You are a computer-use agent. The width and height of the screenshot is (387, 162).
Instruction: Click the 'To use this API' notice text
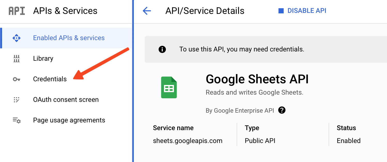[x=242, y=49]
